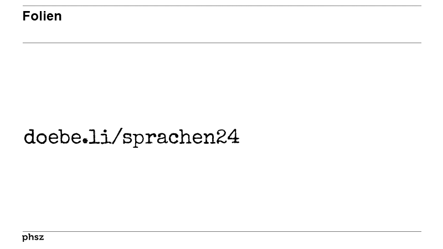Click the top horizontal rule above Folien
The height and width of the screenshot is (249, 443).
[222, 6]
